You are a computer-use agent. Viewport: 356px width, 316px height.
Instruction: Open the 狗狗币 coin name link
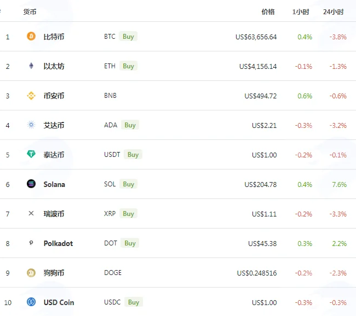point(54,273)
